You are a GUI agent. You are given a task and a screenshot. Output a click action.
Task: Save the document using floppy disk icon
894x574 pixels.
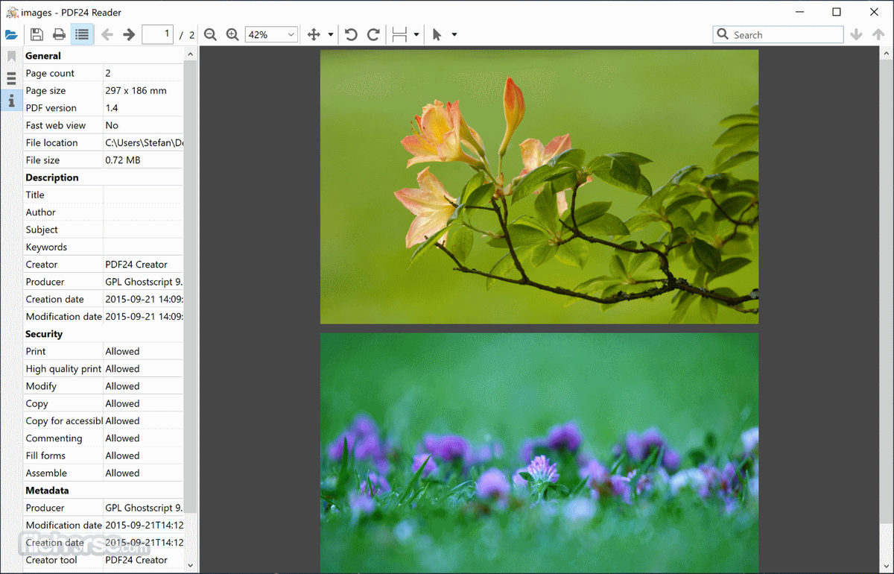pyautogui.click(x=37, y=34)
